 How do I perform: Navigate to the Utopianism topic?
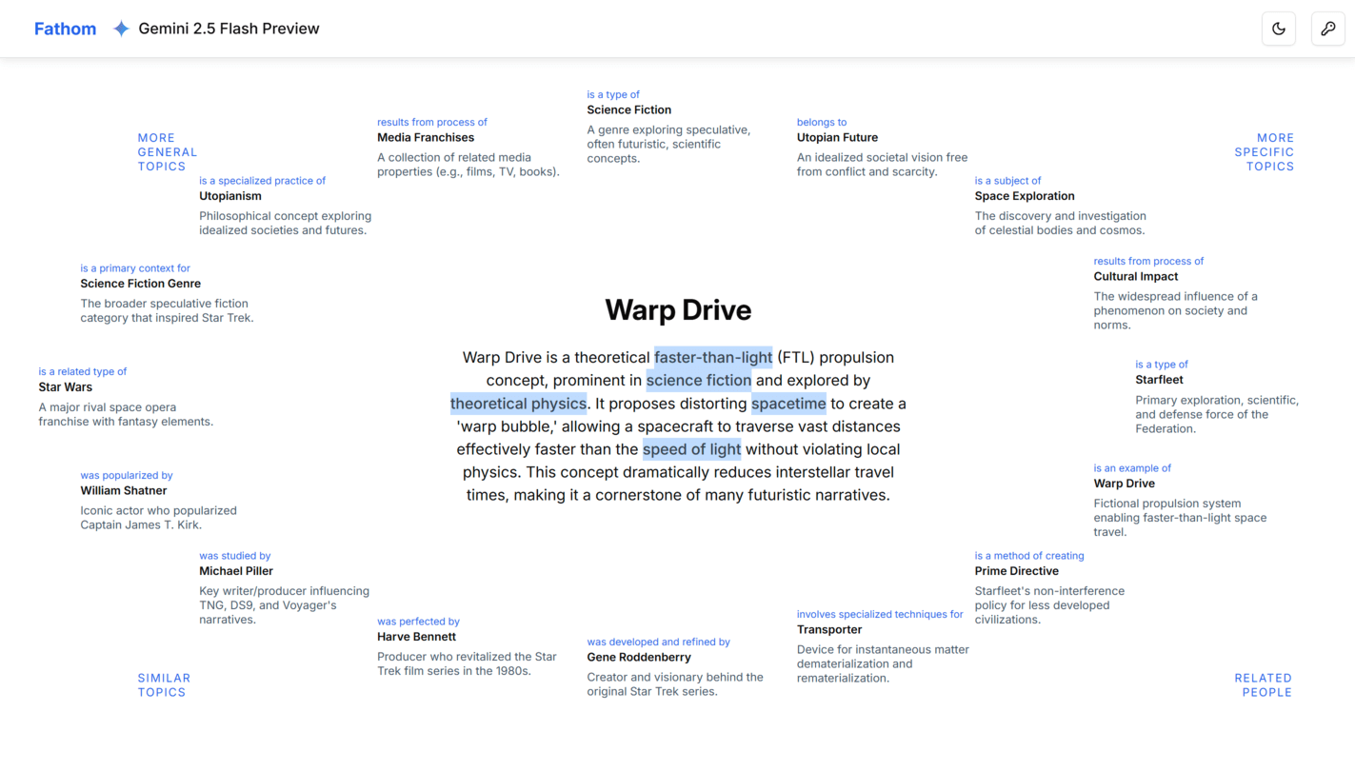(x=230, y=196)
